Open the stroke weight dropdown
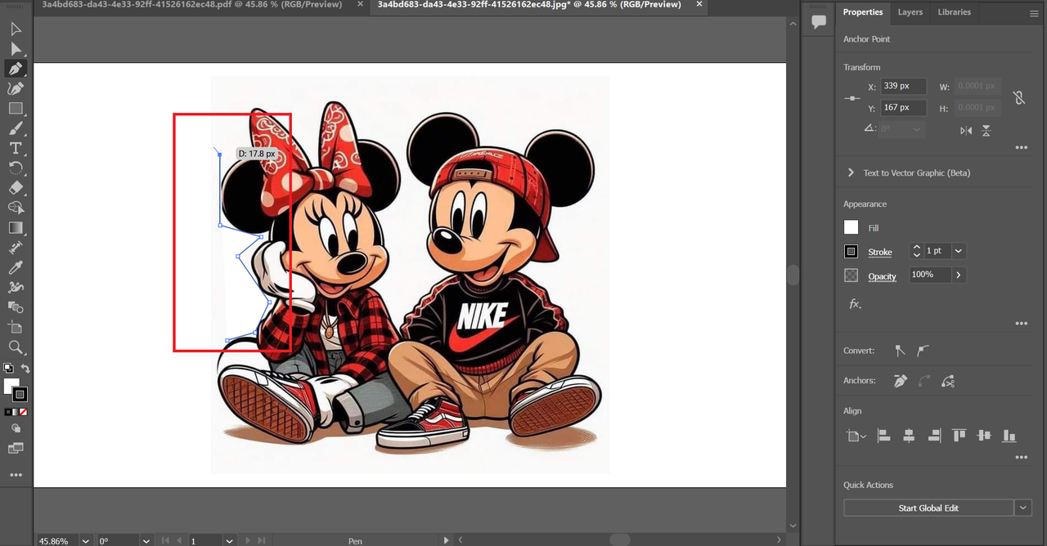Viewport: 1047px width, 546px height. [x=959, y=251]
